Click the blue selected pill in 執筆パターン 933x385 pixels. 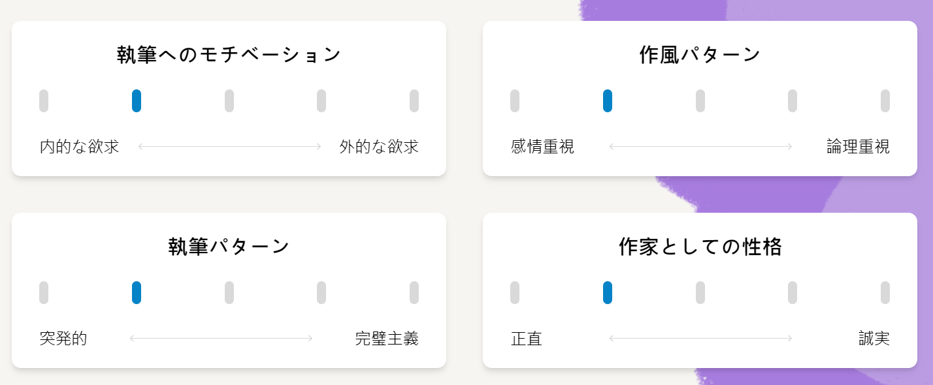[x=137, y=293]
